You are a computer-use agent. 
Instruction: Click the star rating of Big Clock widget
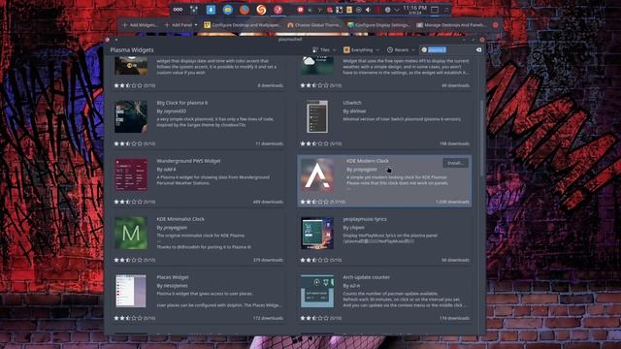[128, 143]
